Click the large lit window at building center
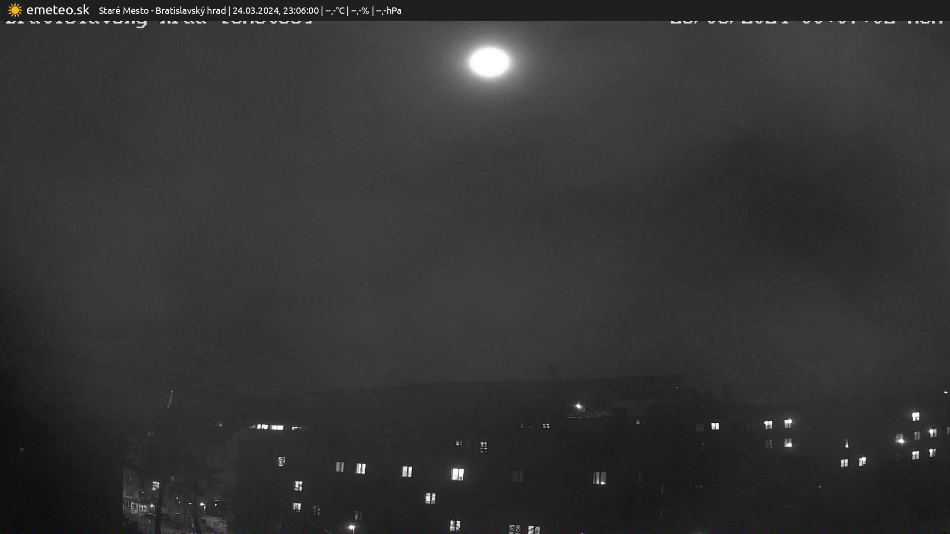Image resolution: width=950 pixels, height=534 pixels. tap(458, 474)
